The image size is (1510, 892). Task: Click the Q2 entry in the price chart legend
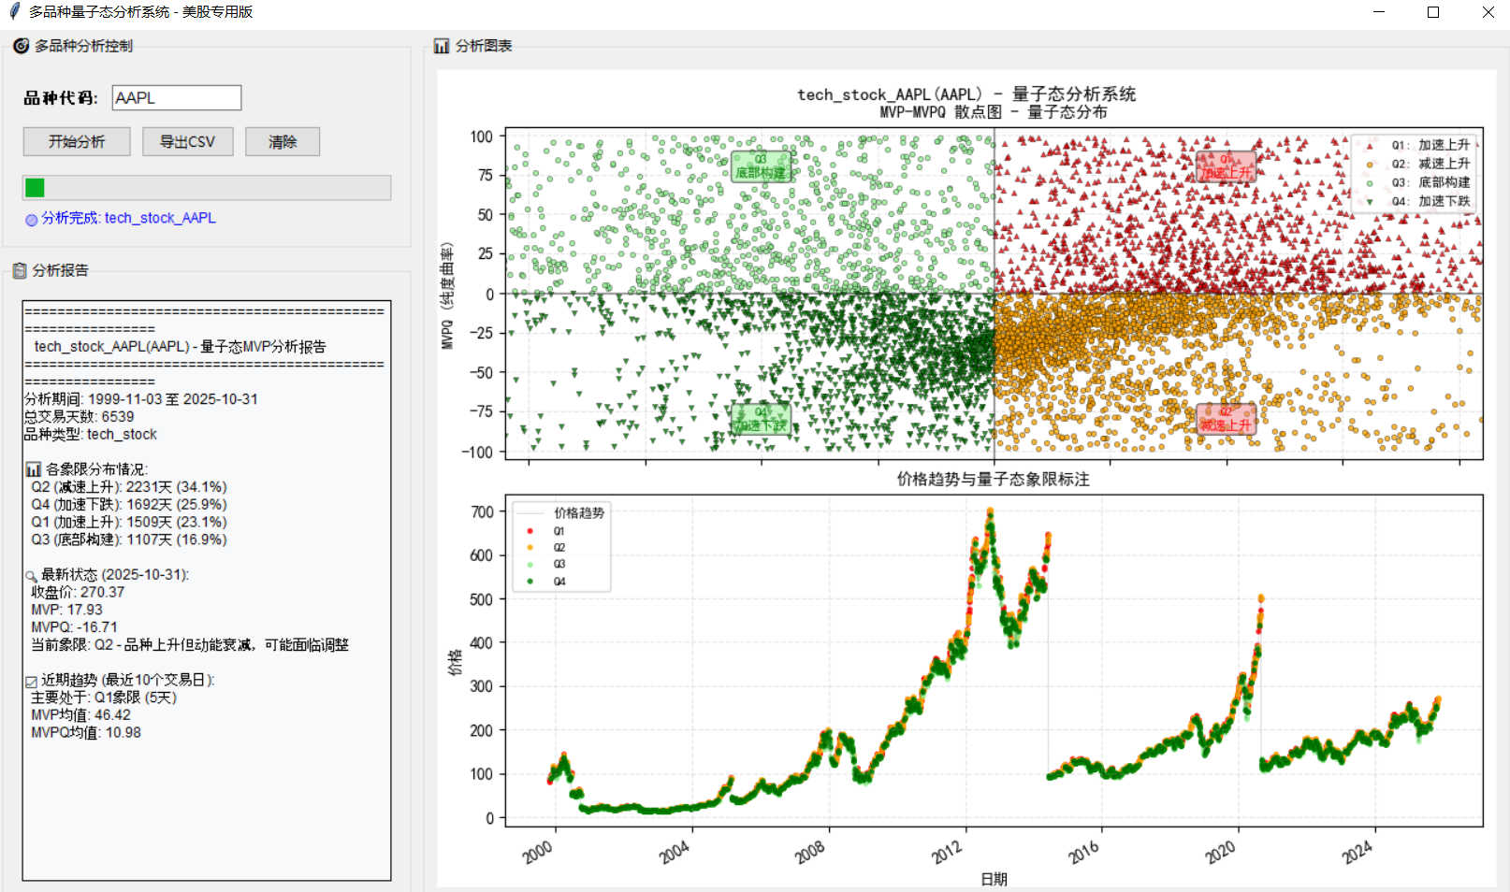559,548
